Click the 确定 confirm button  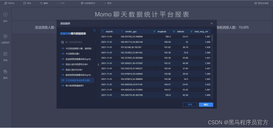tap(206, 104)
